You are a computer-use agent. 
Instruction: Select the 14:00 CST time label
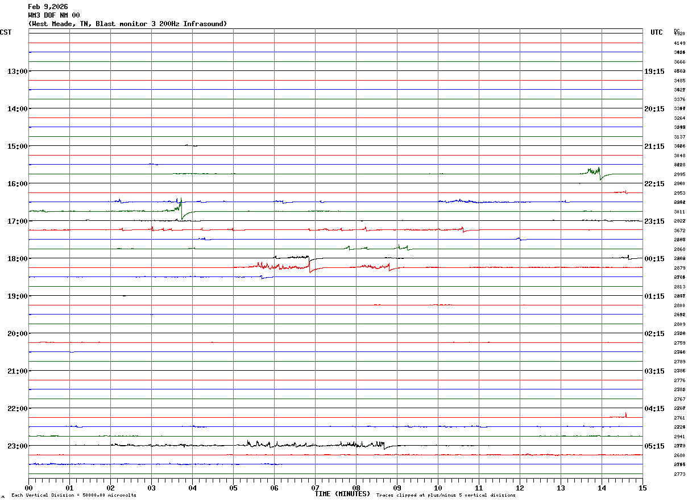coord(17,109)
